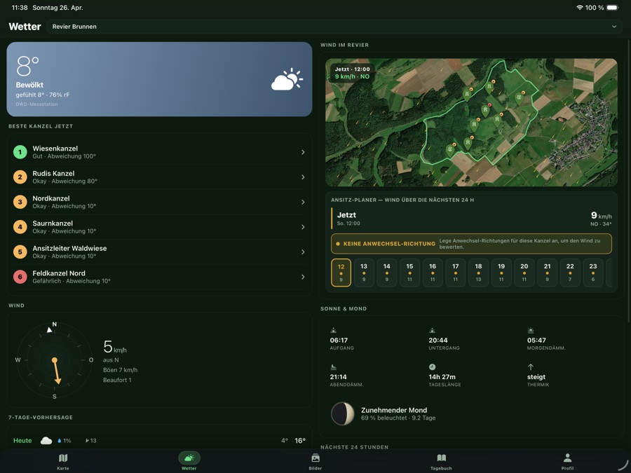Tap the battery indicator in the status bar
Image resolution: width=631 pixels, height=473 pixels.
coord(613,8)
